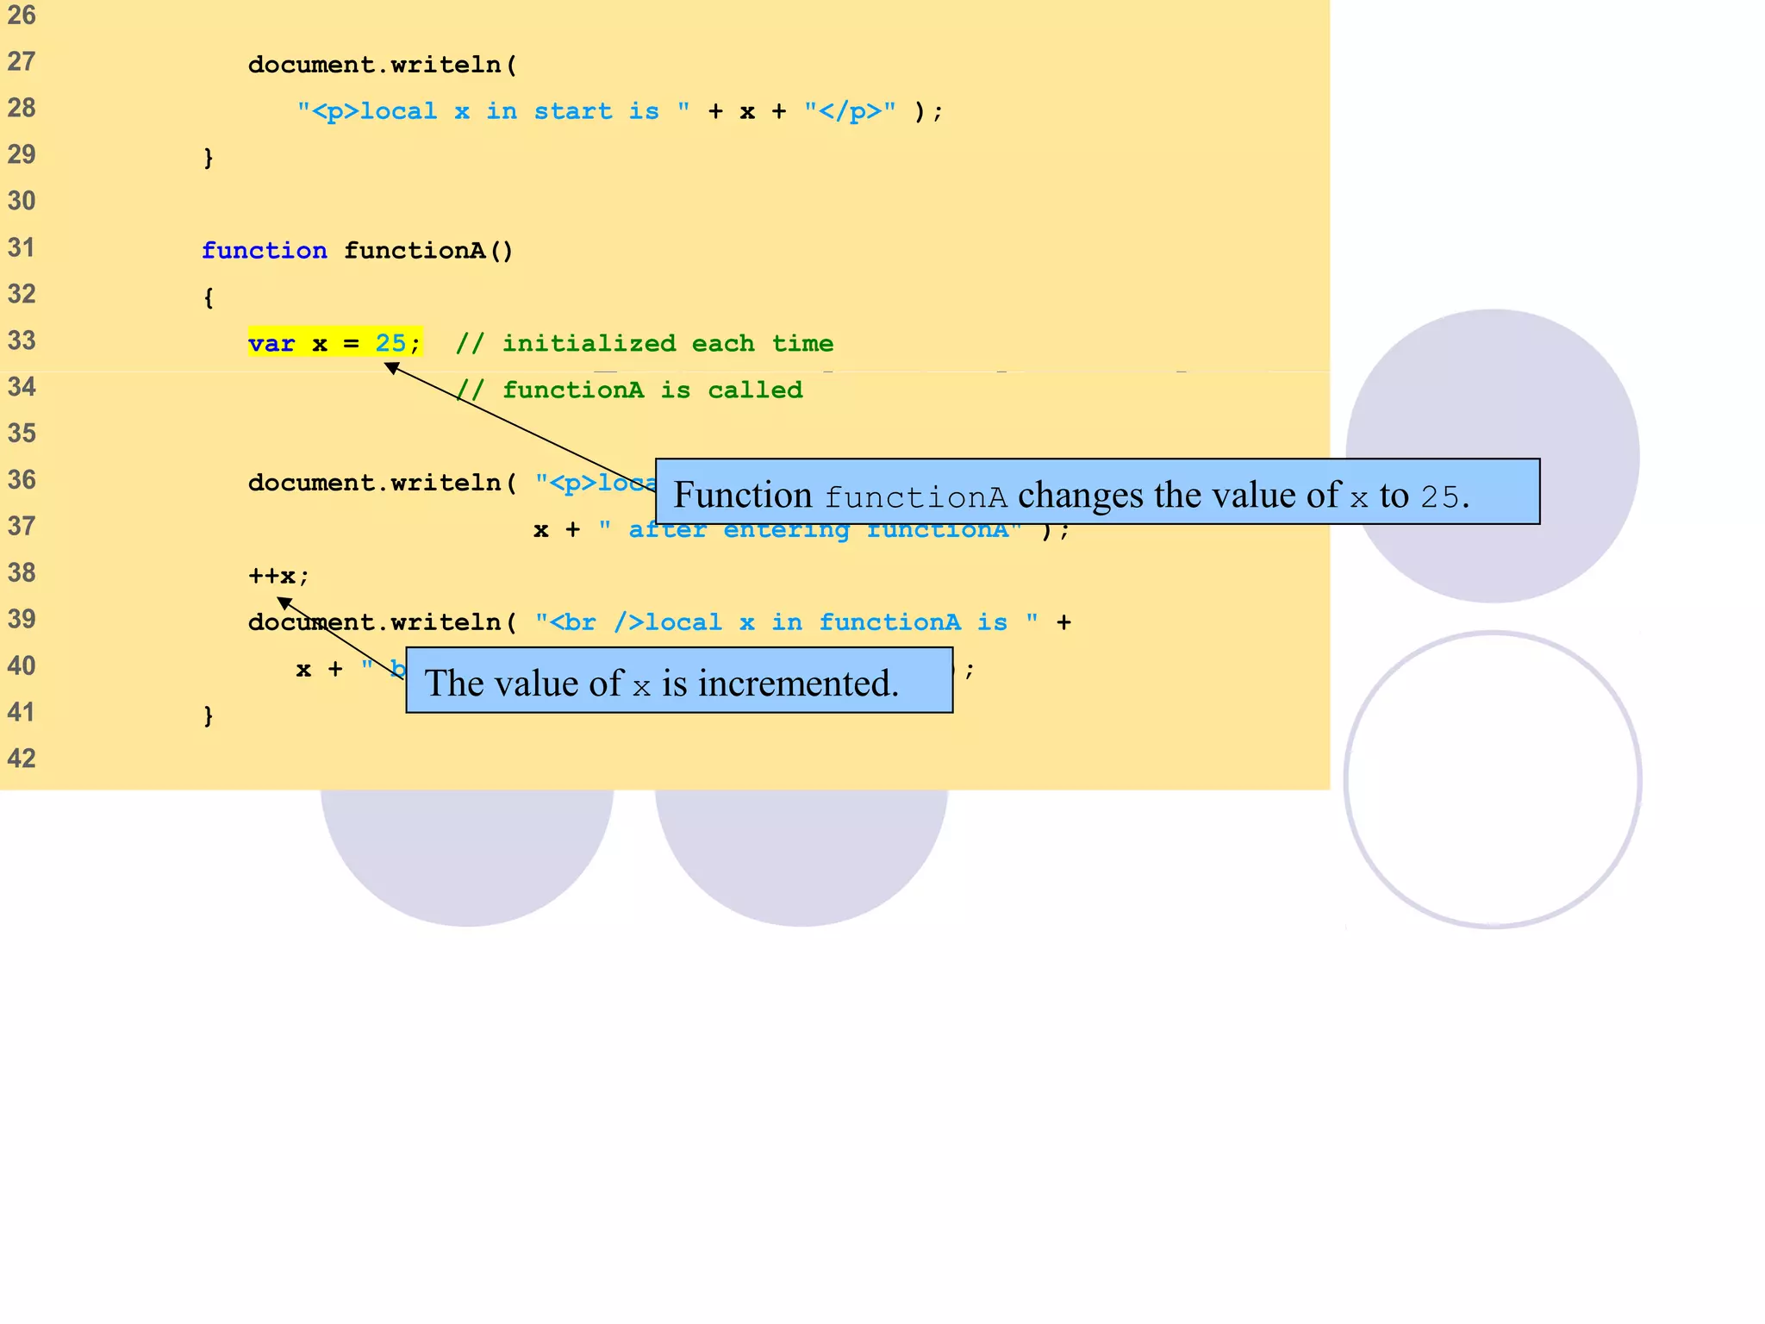Click the blue callout about functionA changing x
This screenshot has width=1765, height=1324.
[x=1096, y=492]
